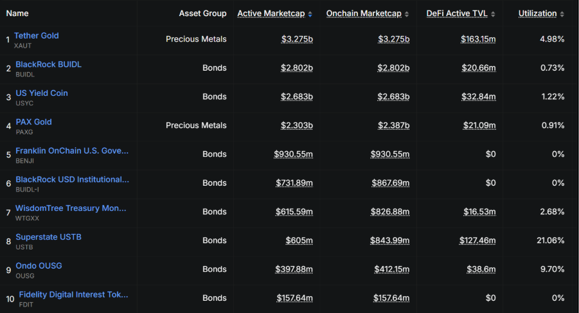Screen dimensions: 579x313
Task: Click sort arrows next to Utilization
Action: [x=562, y=14]
